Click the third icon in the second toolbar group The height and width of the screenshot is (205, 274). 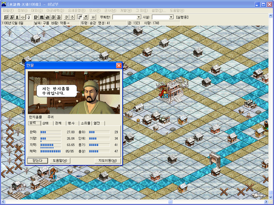(47, 17)
